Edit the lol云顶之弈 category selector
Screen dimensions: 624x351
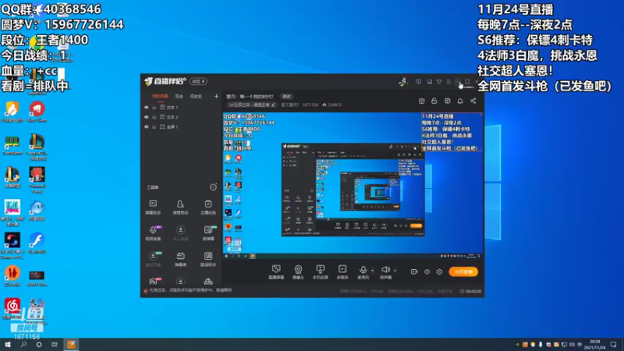[x=251, y=105]
